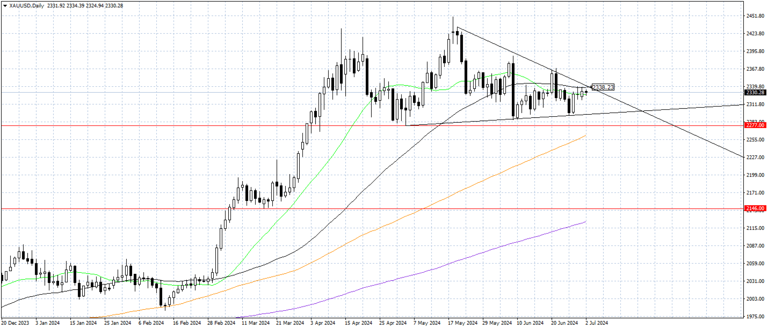Click the 2 Jul 2024 date label
This screenshot has height=329, width=768.
[x=597, y=323]
